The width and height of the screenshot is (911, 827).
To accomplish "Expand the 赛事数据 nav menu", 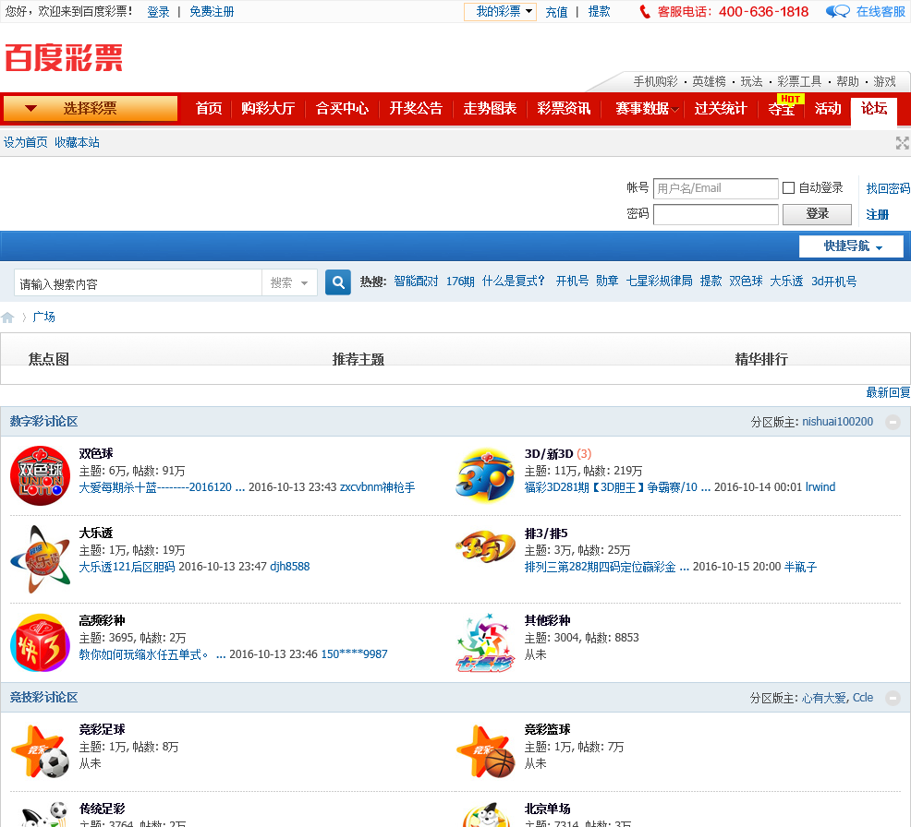I will pyautogui.click(x=647, y=109).
